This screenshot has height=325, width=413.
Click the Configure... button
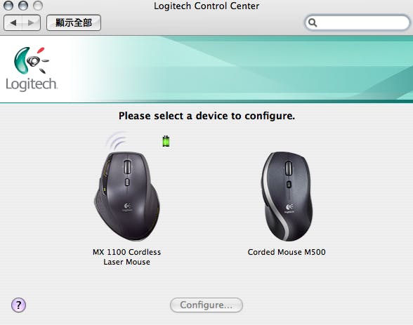click(x=206, y=305)
